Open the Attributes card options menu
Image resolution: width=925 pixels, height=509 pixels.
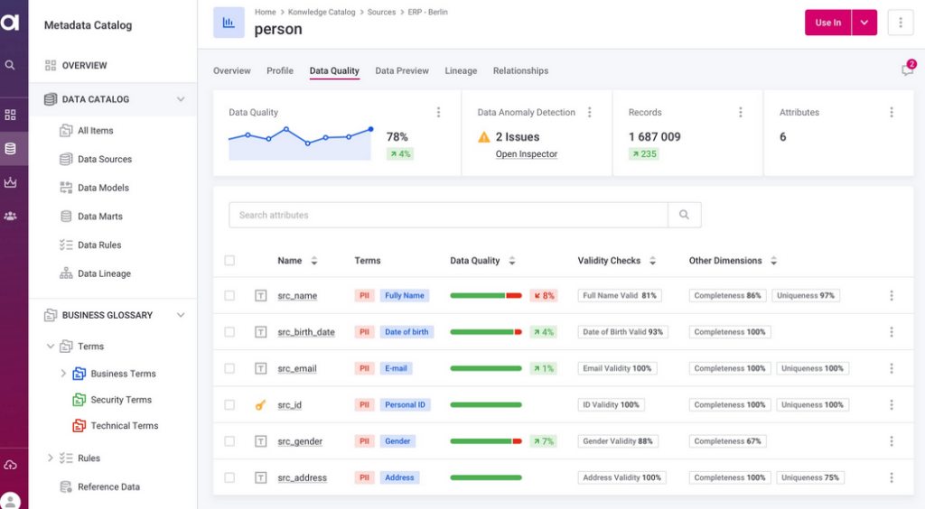point(892,112)
